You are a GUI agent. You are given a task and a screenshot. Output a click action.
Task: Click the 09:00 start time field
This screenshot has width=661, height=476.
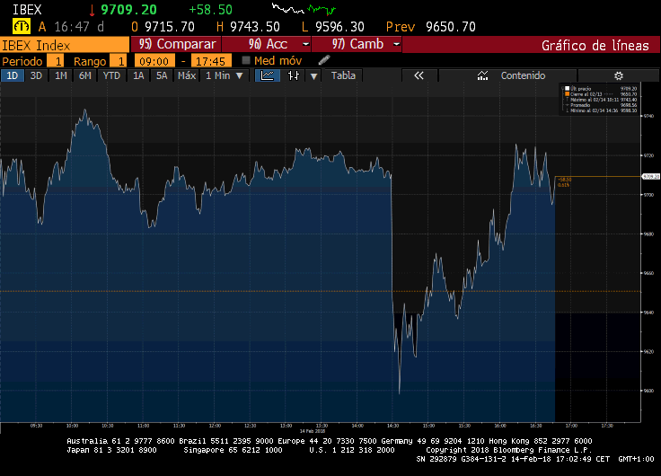pyautogui.click(x=154, y=61)
